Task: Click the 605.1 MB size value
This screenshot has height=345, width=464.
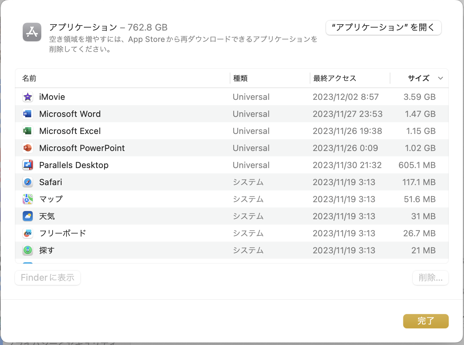Action: pyautogui.click(x=417, y=165)
